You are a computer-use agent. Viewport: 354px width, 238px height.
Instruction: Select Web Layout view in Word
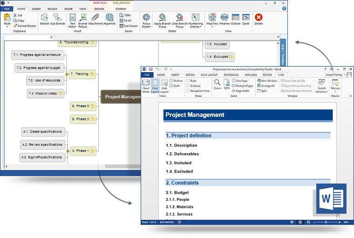click(164, 86)
